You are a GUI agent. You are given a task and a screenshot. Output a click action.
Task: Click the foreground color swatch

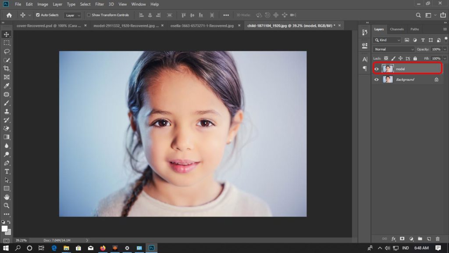tap(4, 228)
